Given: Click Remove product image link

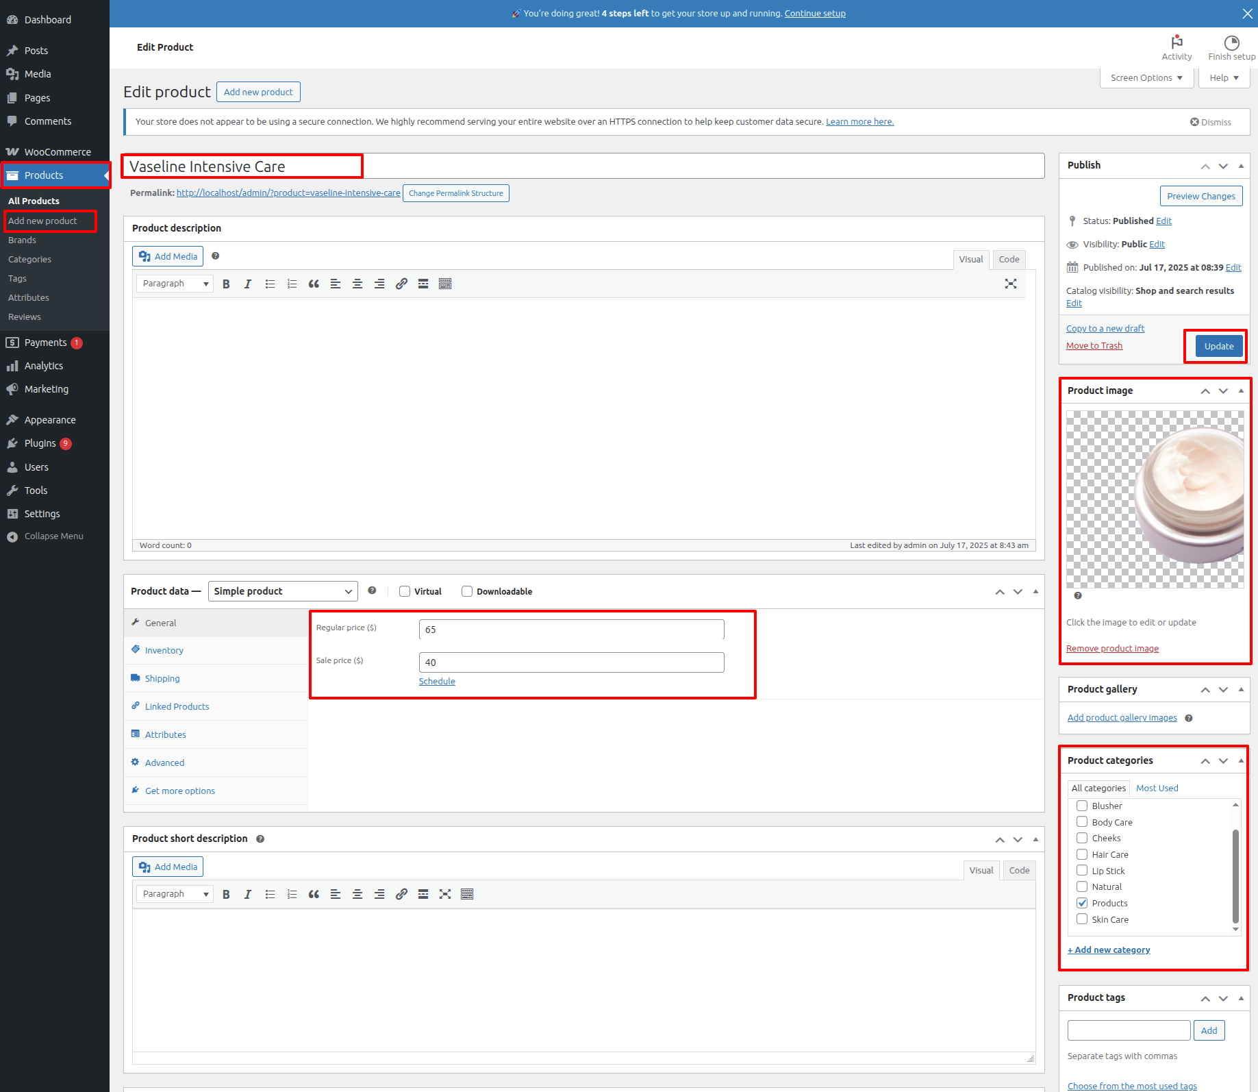Looking at the screenshot, I should pyautogui.click(x=1112, y=648).
